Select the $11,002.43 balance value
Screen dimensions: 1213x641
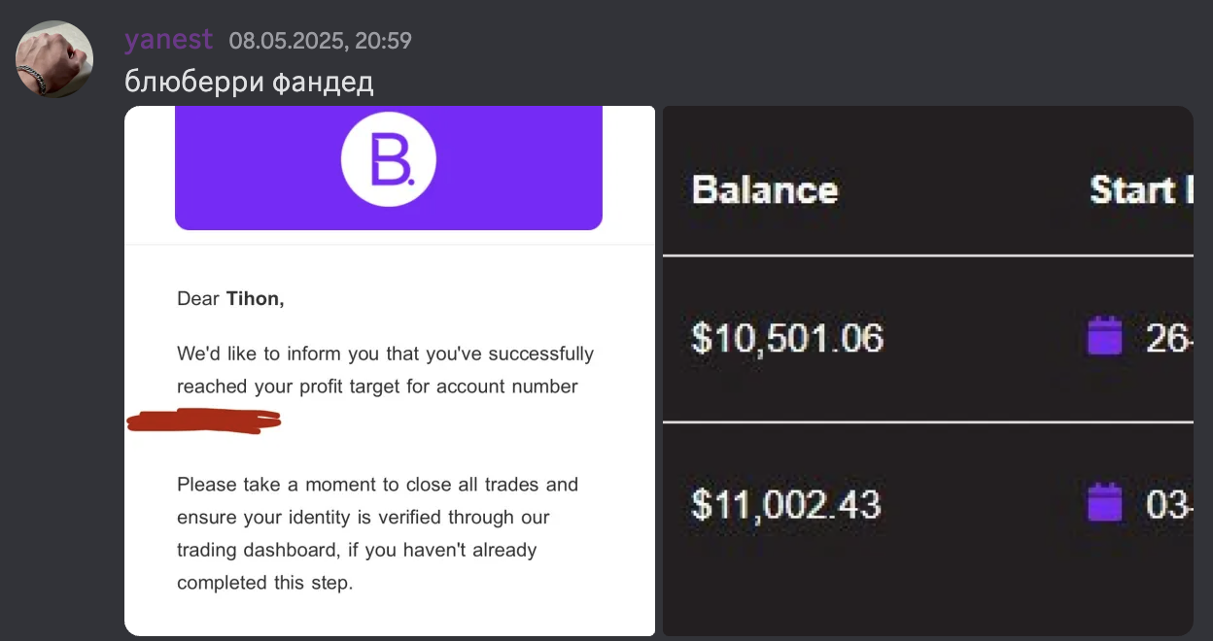tap(786, 505)
